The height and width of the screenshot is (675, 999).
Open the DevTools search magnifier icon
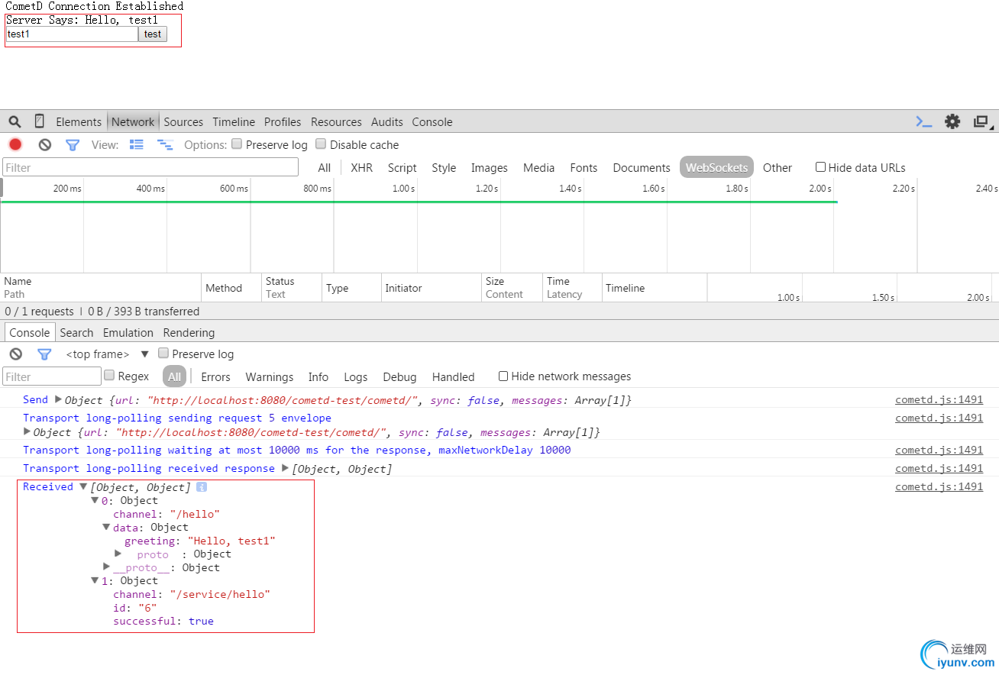[15, 121]
